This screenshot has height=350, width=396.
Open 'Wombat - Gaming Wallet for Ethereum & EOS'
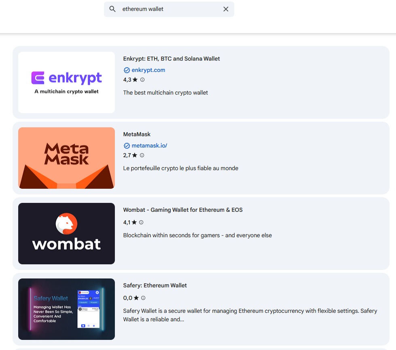(183, 210)
